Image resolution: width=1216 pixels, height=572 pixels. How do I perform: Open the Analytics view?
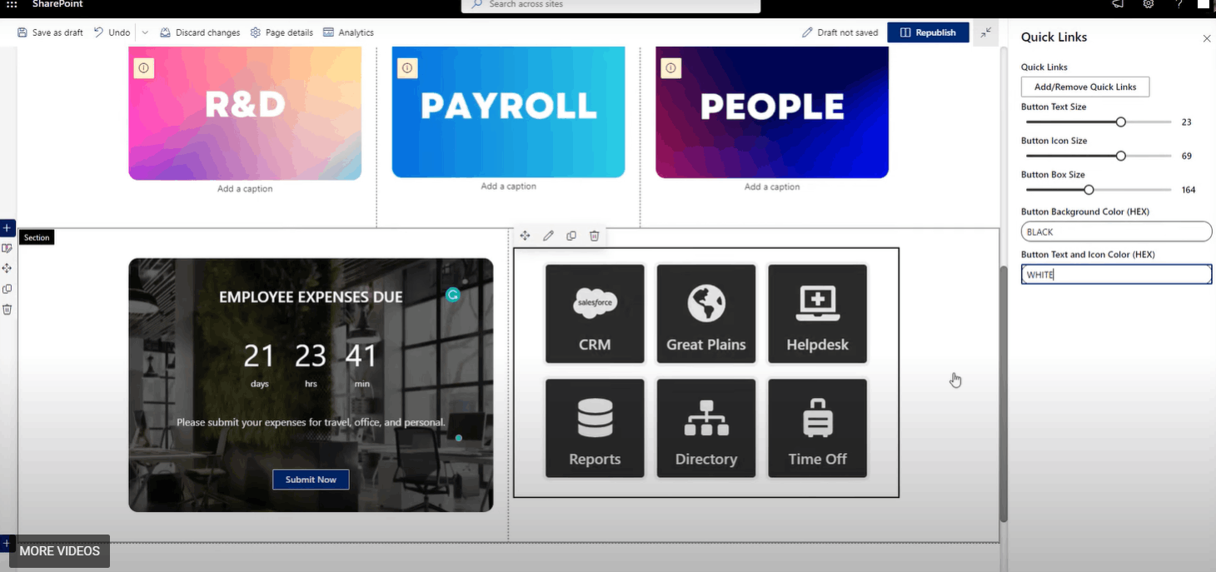(x=348, y=32)
